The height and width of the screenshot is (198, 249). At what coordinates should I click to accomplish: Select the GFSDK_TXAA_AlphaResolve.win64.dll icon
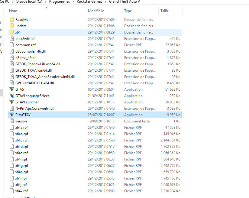click(x=12, y=77)
